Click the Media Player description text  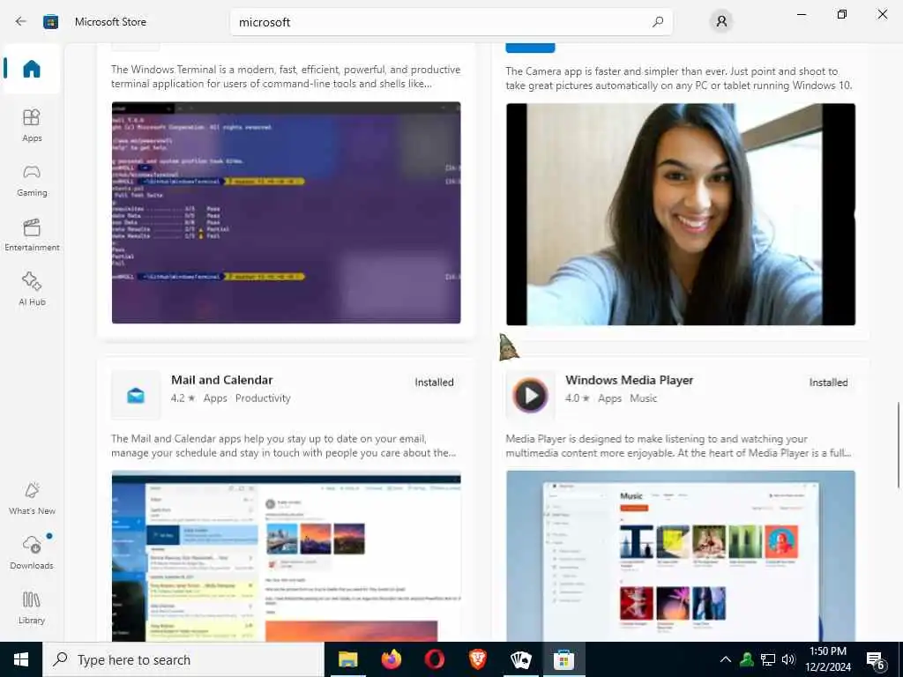tap(678, 445)
